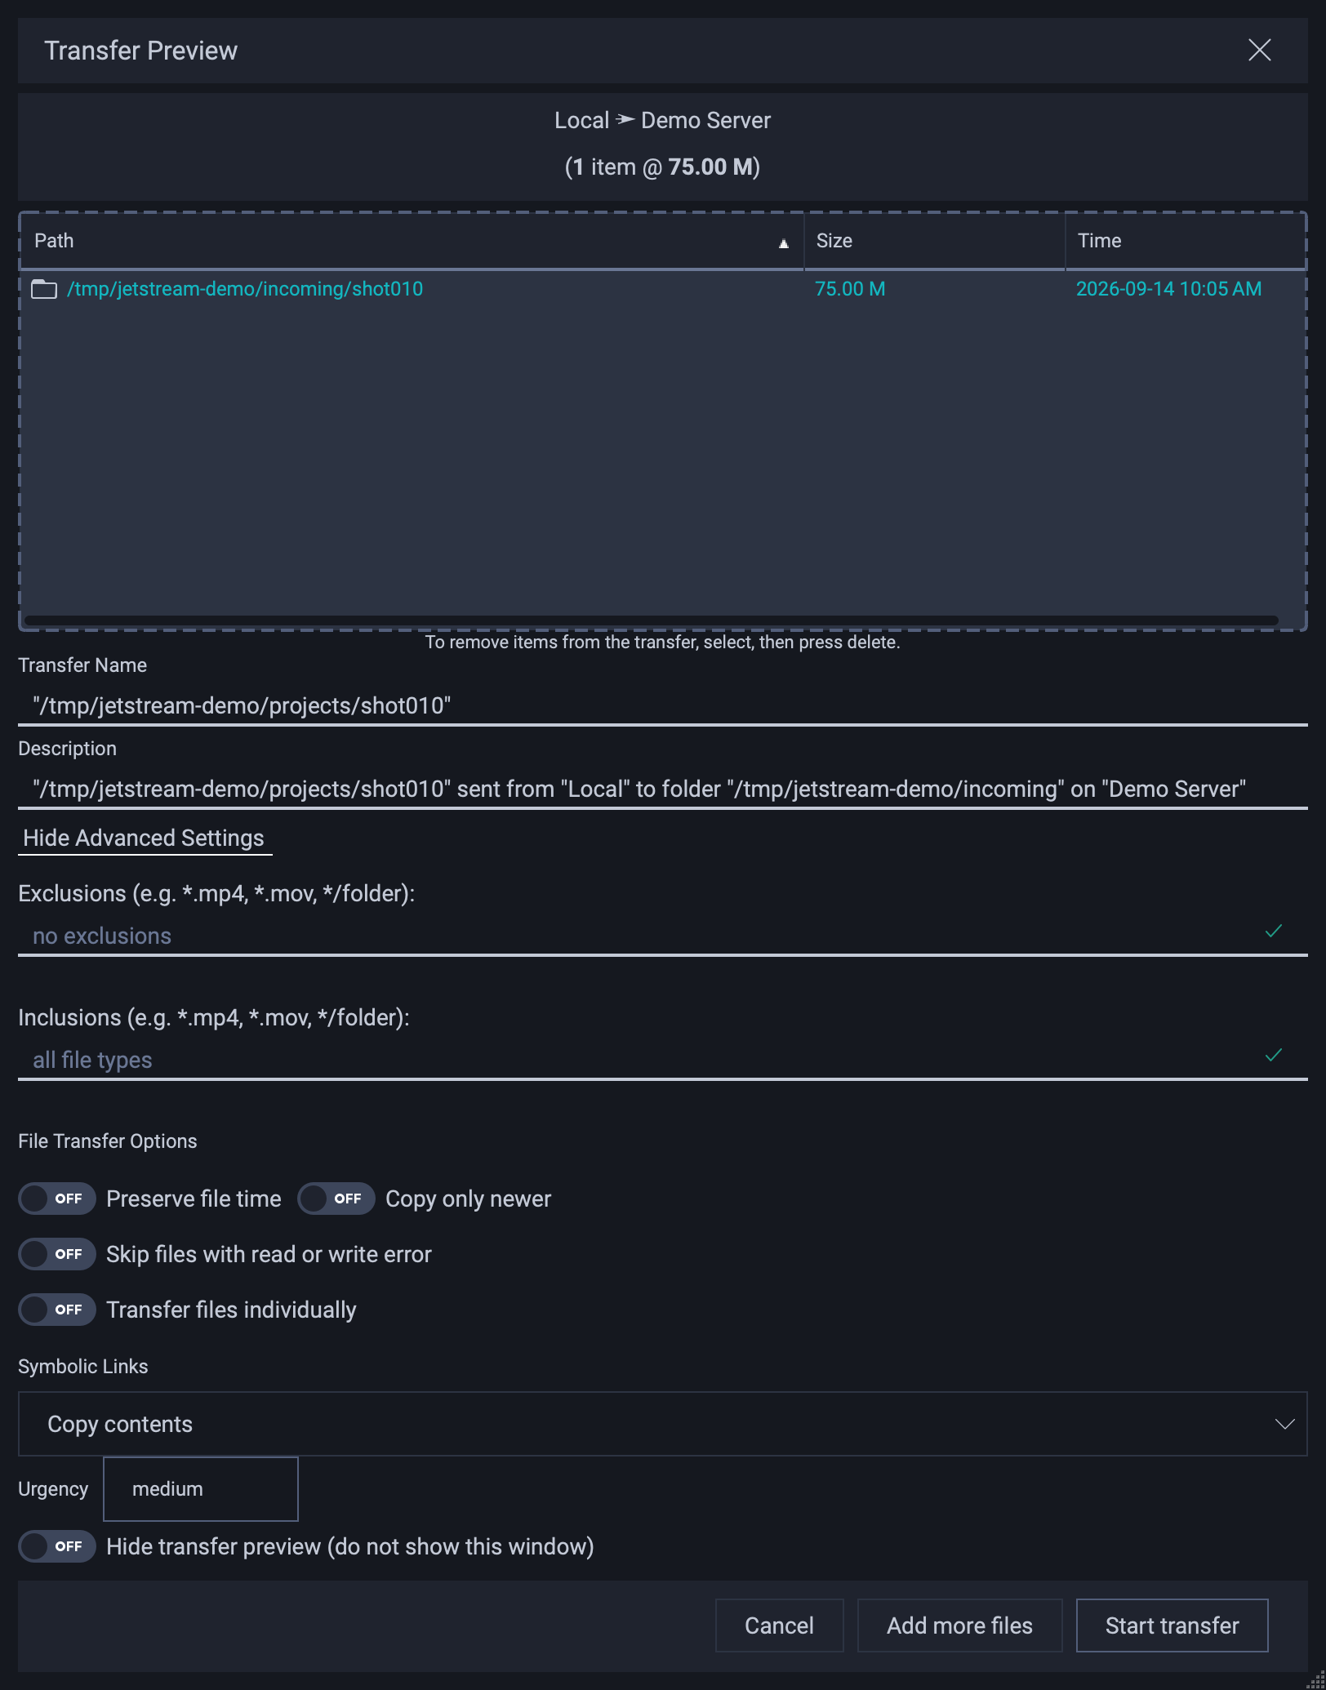Image resolution: width=1326 pixels, height=1690 pixels.
Task: Click the folder icon beside shot010 path
Action: 44,289
